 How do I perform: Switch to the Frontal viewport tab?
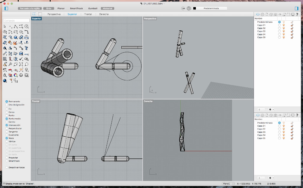pos(88,14)
